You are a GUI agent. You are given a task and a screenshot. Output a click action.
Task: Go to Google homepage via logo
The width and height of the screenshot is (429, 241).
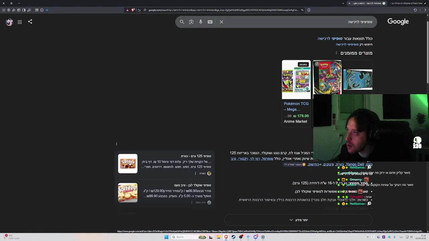[x=398, y=21]
